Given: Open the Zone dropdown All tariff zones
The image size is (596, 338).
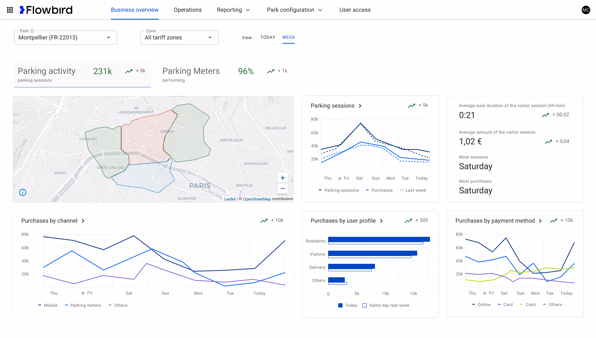Looking at the screenshot, I should pos(180,38).
